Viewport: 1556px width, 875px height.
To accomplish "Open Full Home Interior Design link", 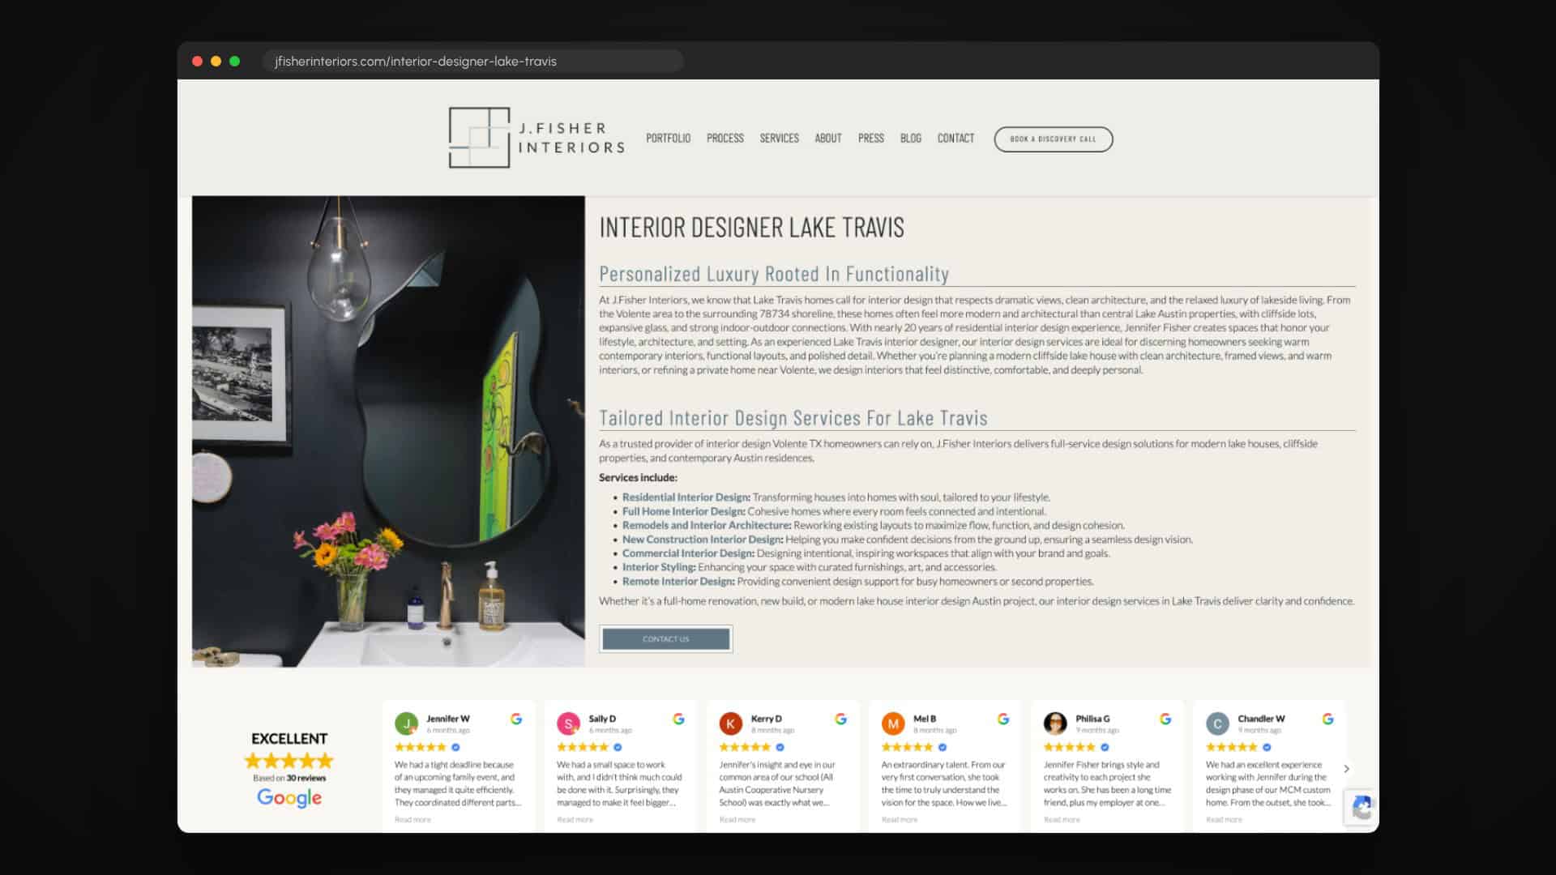I will 683,511.
